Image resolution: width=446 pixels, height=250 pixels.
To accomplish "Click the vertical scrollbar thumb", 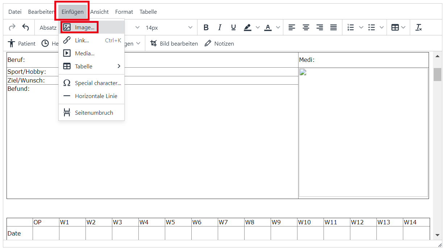I will [437, 74].
